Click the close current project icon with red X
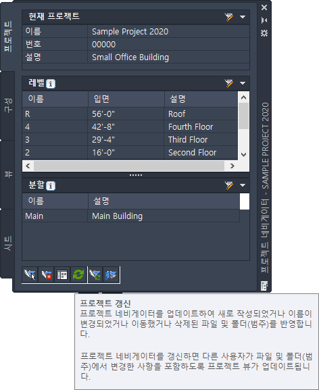The height and width of the screenshot is (390, 319). point(46,275)
